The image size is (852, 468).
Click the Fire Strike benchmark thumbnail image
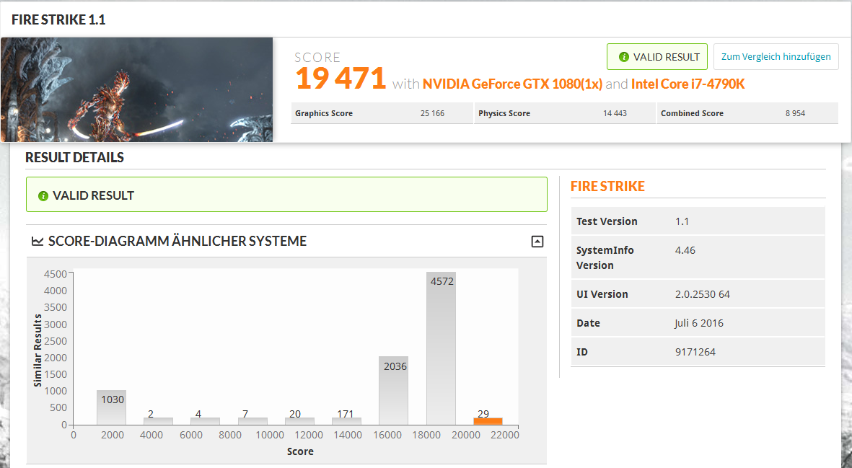click(137, 89)
